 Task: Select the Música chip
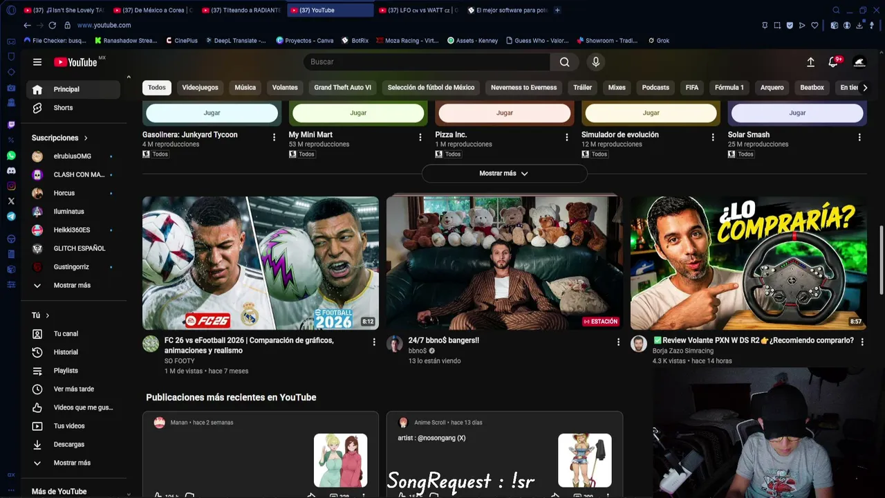pyautogui.click(x=245, y=88)
